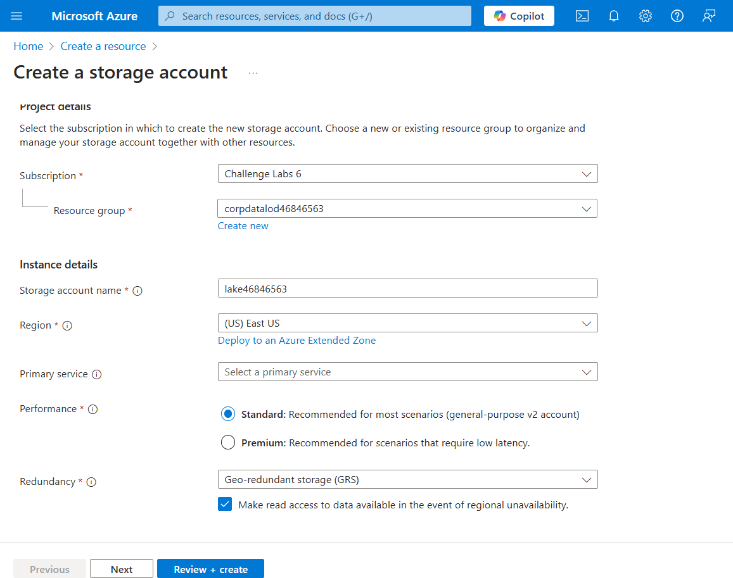
Task: Open portal settings gear
Action: [646, 16]
